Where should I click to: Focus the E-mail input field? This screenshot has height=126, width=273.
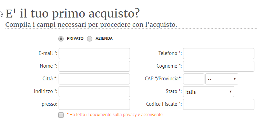(94, 54)
